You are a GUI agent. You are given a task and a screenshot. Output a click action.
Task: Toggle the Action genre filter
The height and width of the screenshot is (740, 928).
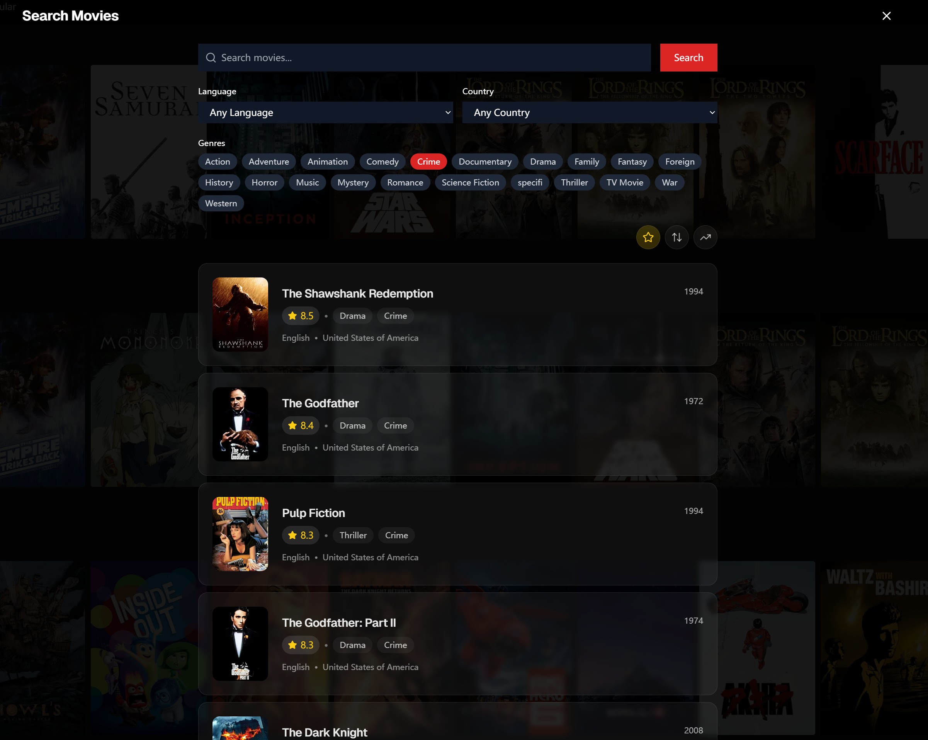click(218, 162)
